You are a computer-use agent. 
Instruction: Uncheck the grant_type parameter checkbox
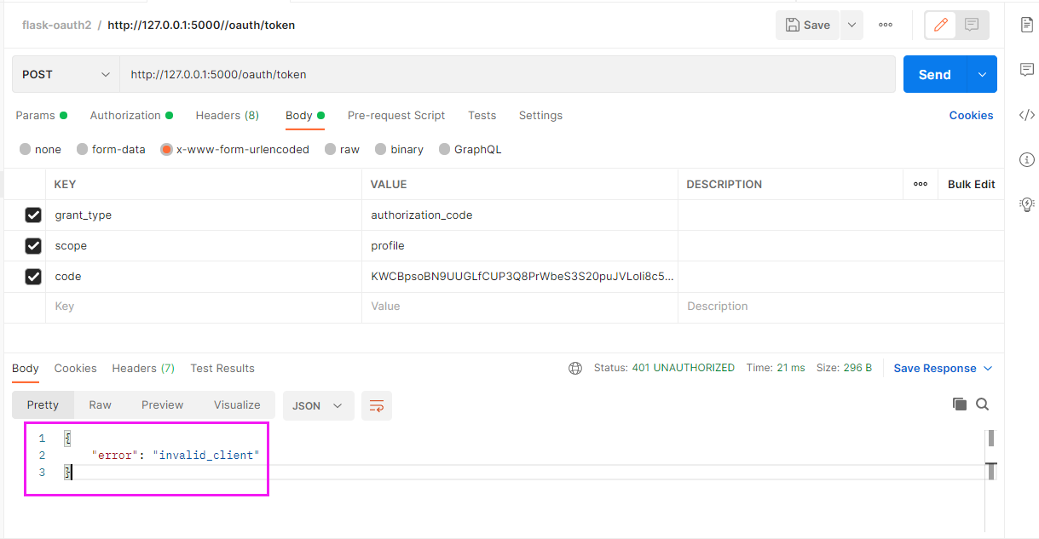[x=33, y=215]
